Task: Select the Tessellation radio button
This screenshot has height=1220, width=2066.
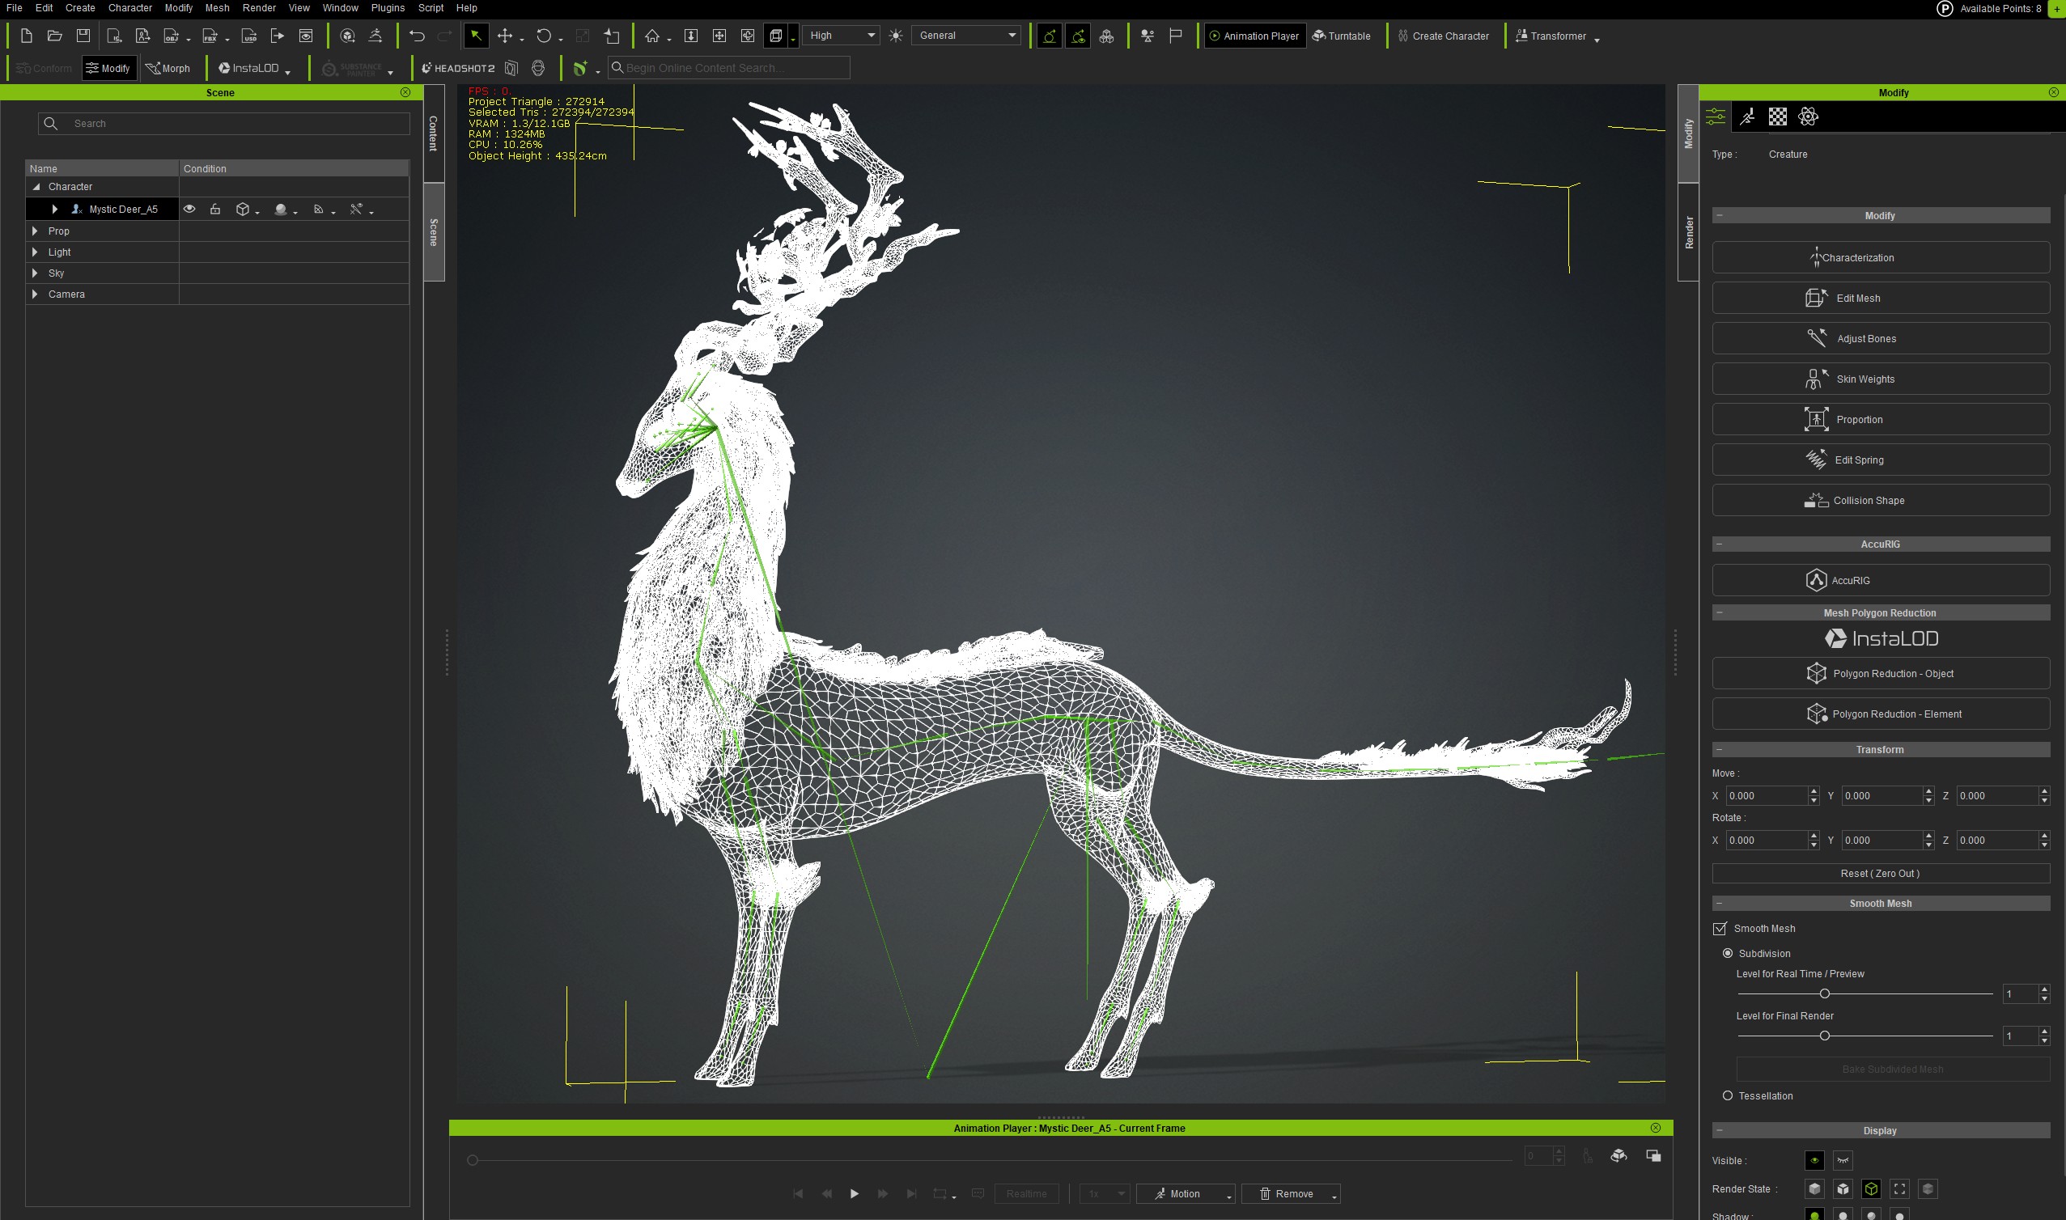Action: pyautogui.click(x=1727, y=1096)
